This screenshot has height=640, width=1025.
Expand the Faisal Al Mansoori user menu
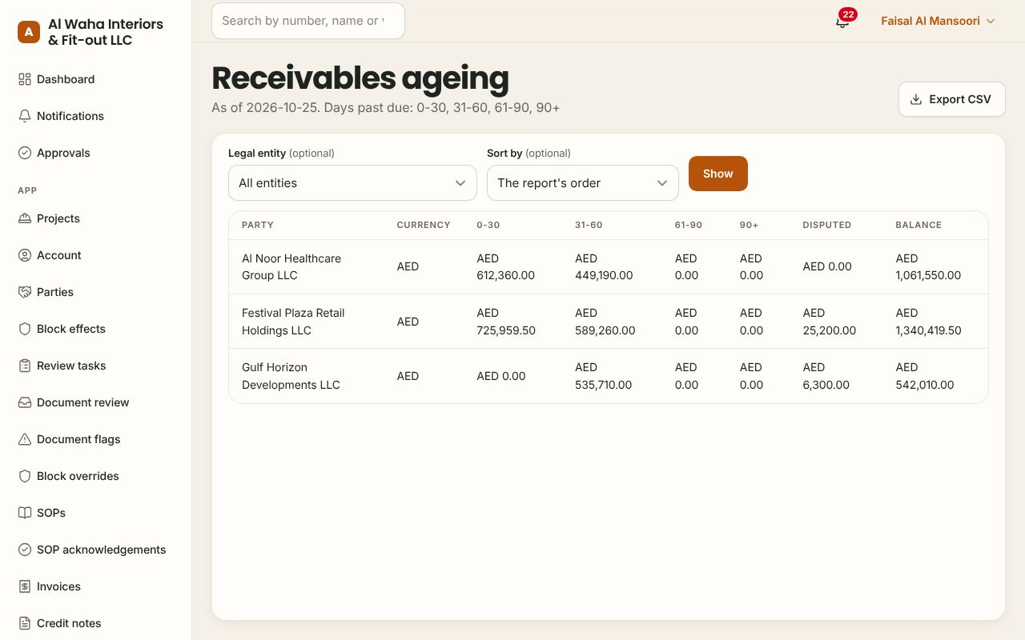[938, 21]
